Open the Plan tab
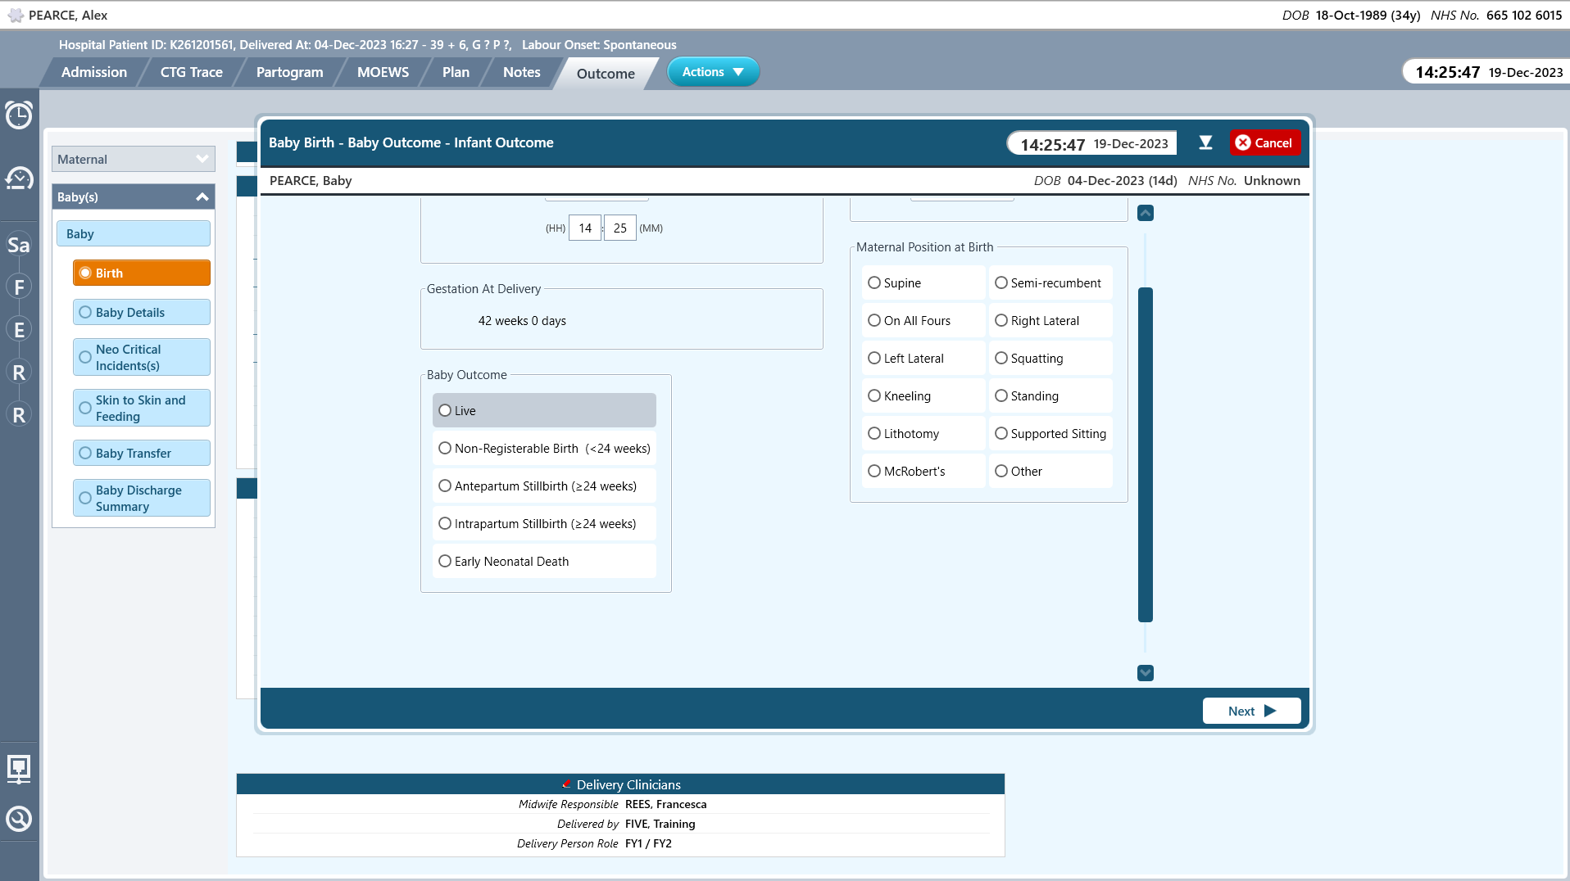 tap(456, 72)
